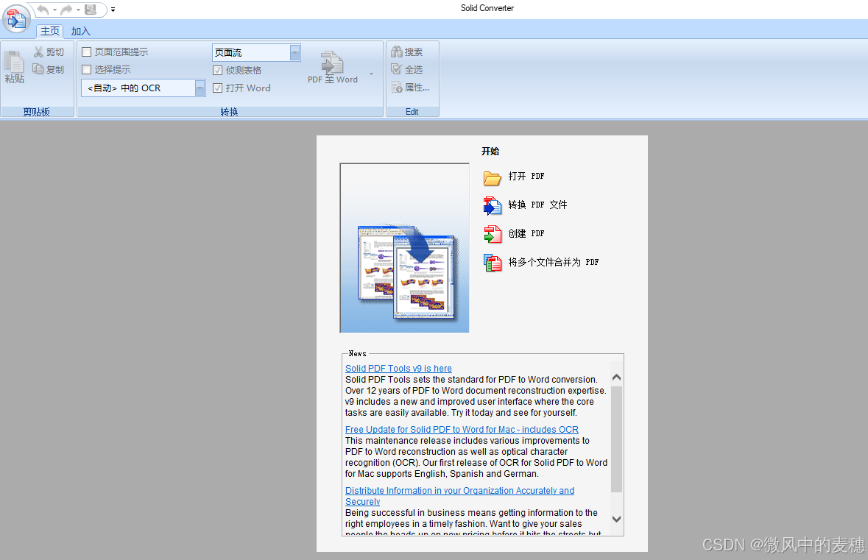Click the 创建 PDF icon

(492, 234)
